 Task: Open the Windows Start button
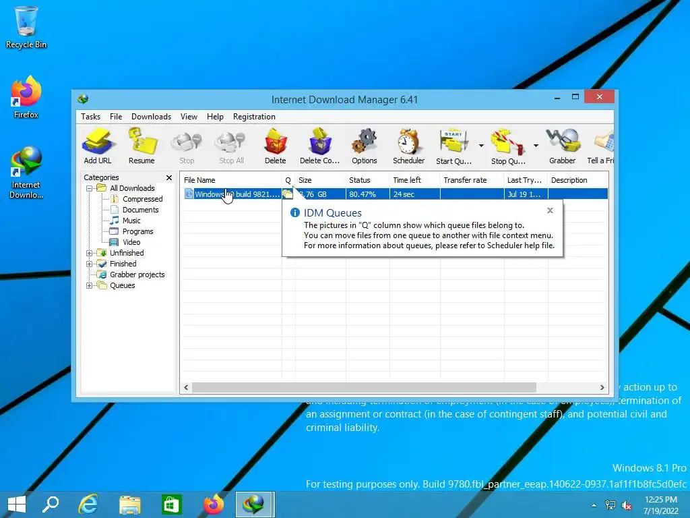[17, 505]
